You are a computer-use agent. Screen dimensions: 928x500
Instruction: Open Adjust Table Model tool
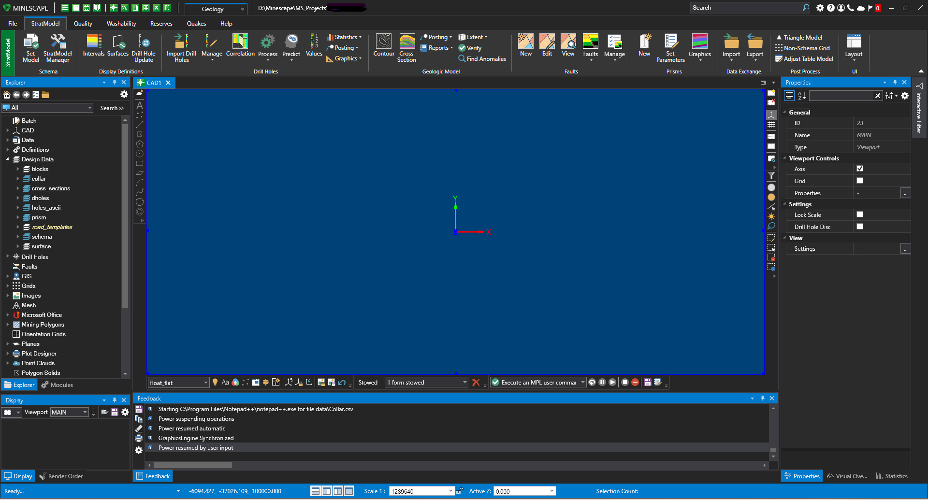point(804,58)
